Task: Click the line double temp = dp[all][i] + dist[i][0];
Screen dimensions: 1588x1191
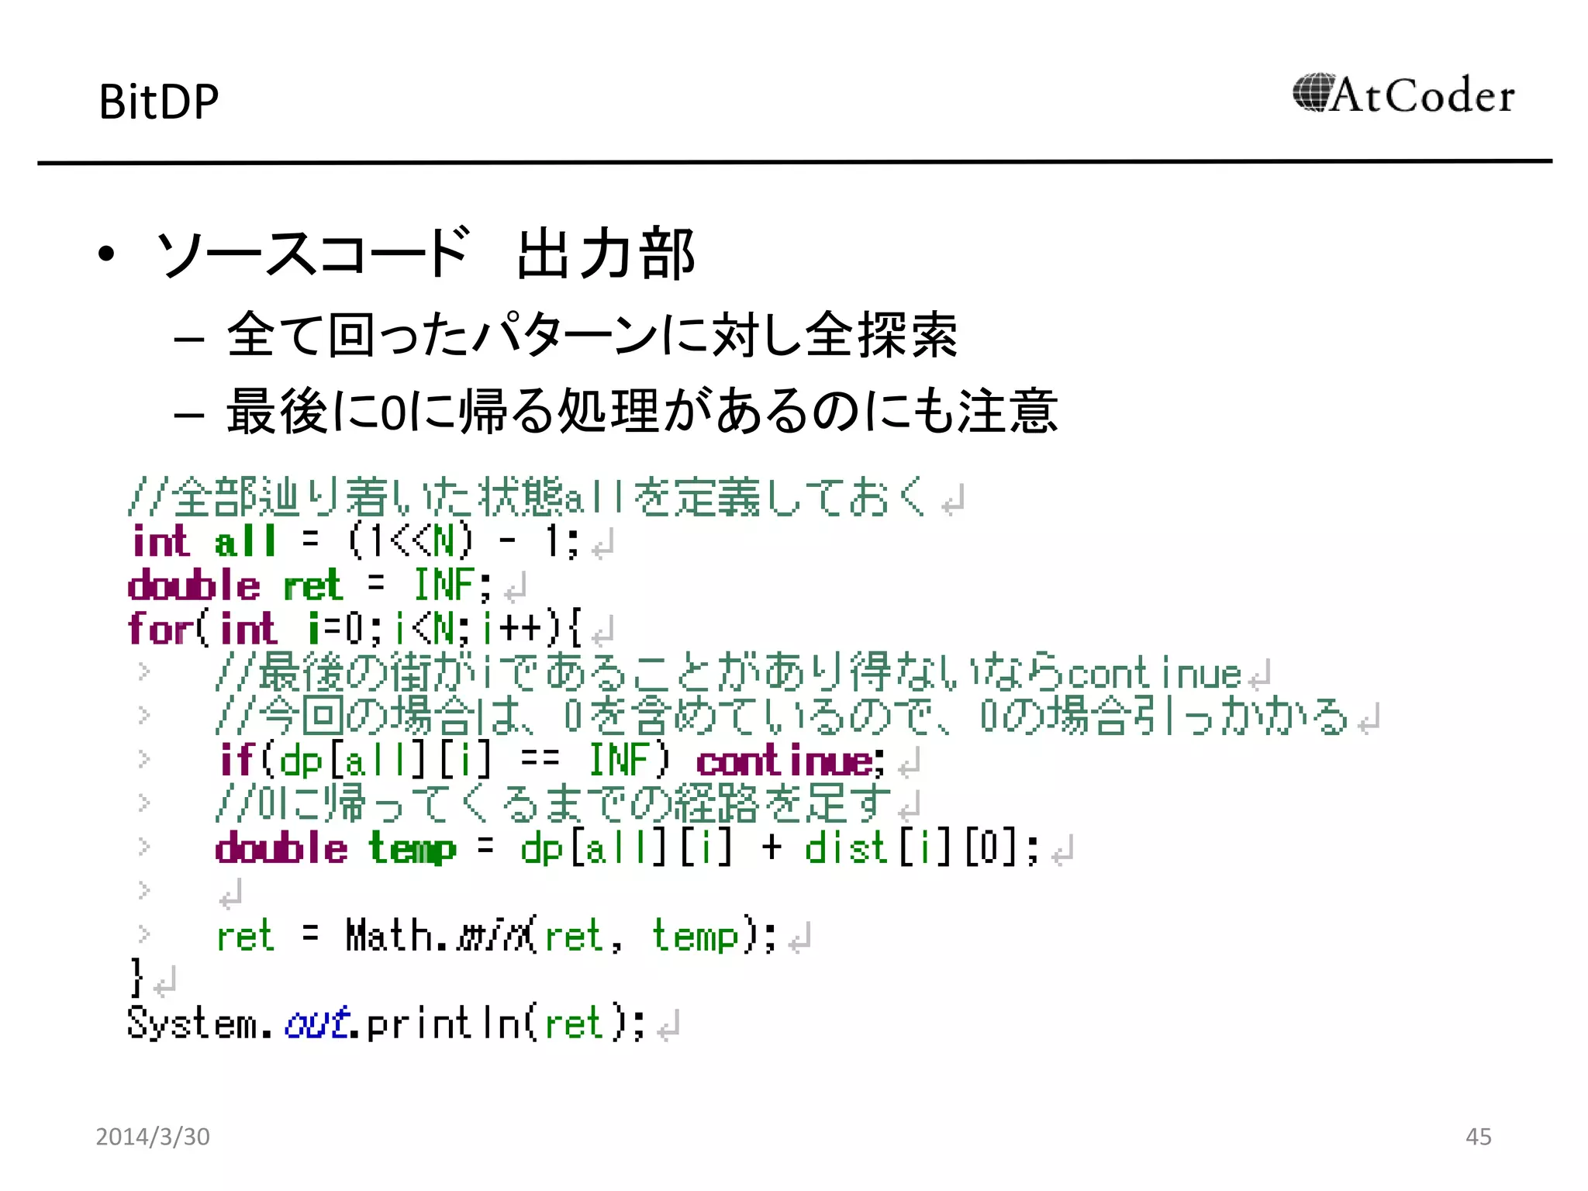Action: pyautogui.click(x=627, y=848)
